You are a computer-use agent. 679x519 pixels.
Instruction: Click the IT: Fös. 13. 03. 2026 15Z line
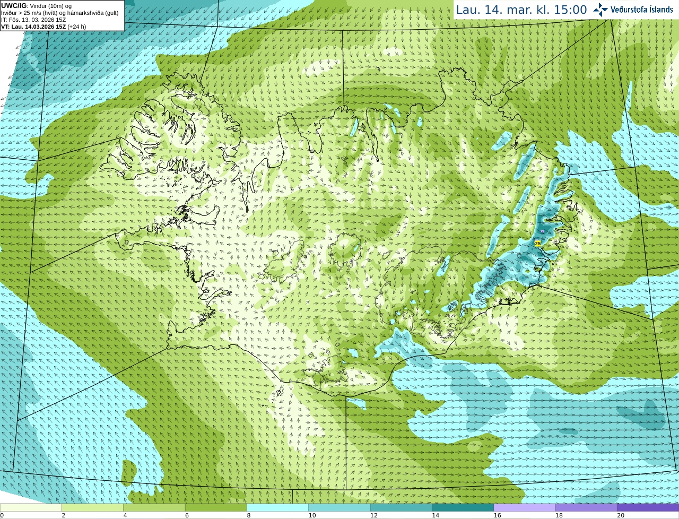33,20
